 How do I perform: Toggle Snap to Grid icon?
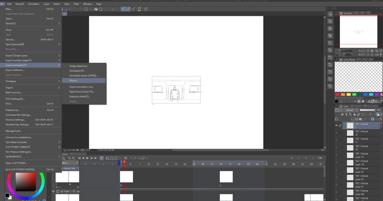(x=133, y=9)
